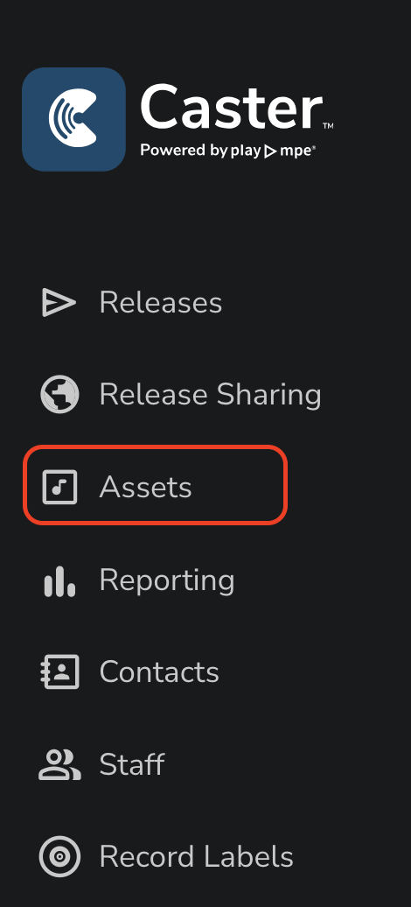411x907 pixels.
Task: Select the people Staff icon
Action: coord(59,764)
